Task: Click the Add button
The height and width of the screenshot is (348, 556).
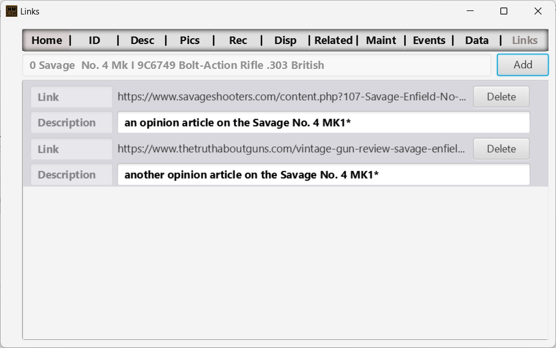Action: (x=523, y=65)
